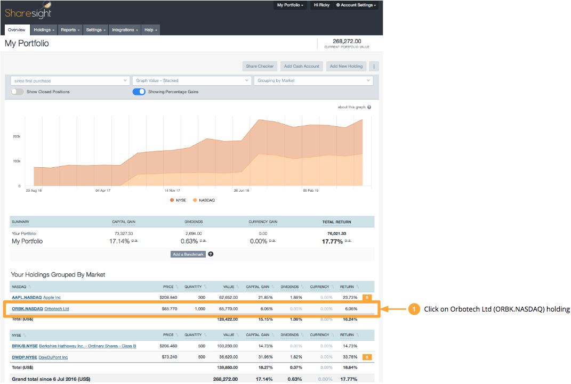Open the Holdings menu tab
The width and height of the screenshot is (571, 384).
click(x=44, y=30)
